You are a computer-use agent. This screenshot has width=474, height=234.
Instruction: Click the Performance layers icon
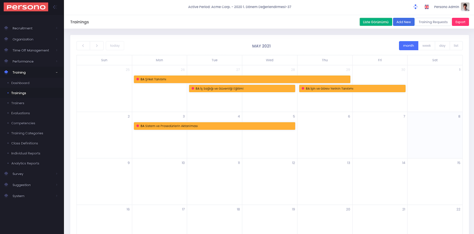[x=6, y=61]
